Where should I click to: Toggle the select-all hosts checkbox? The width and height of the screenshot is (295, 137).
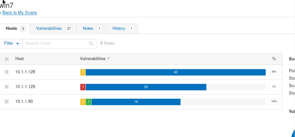(x=7, y=59)
